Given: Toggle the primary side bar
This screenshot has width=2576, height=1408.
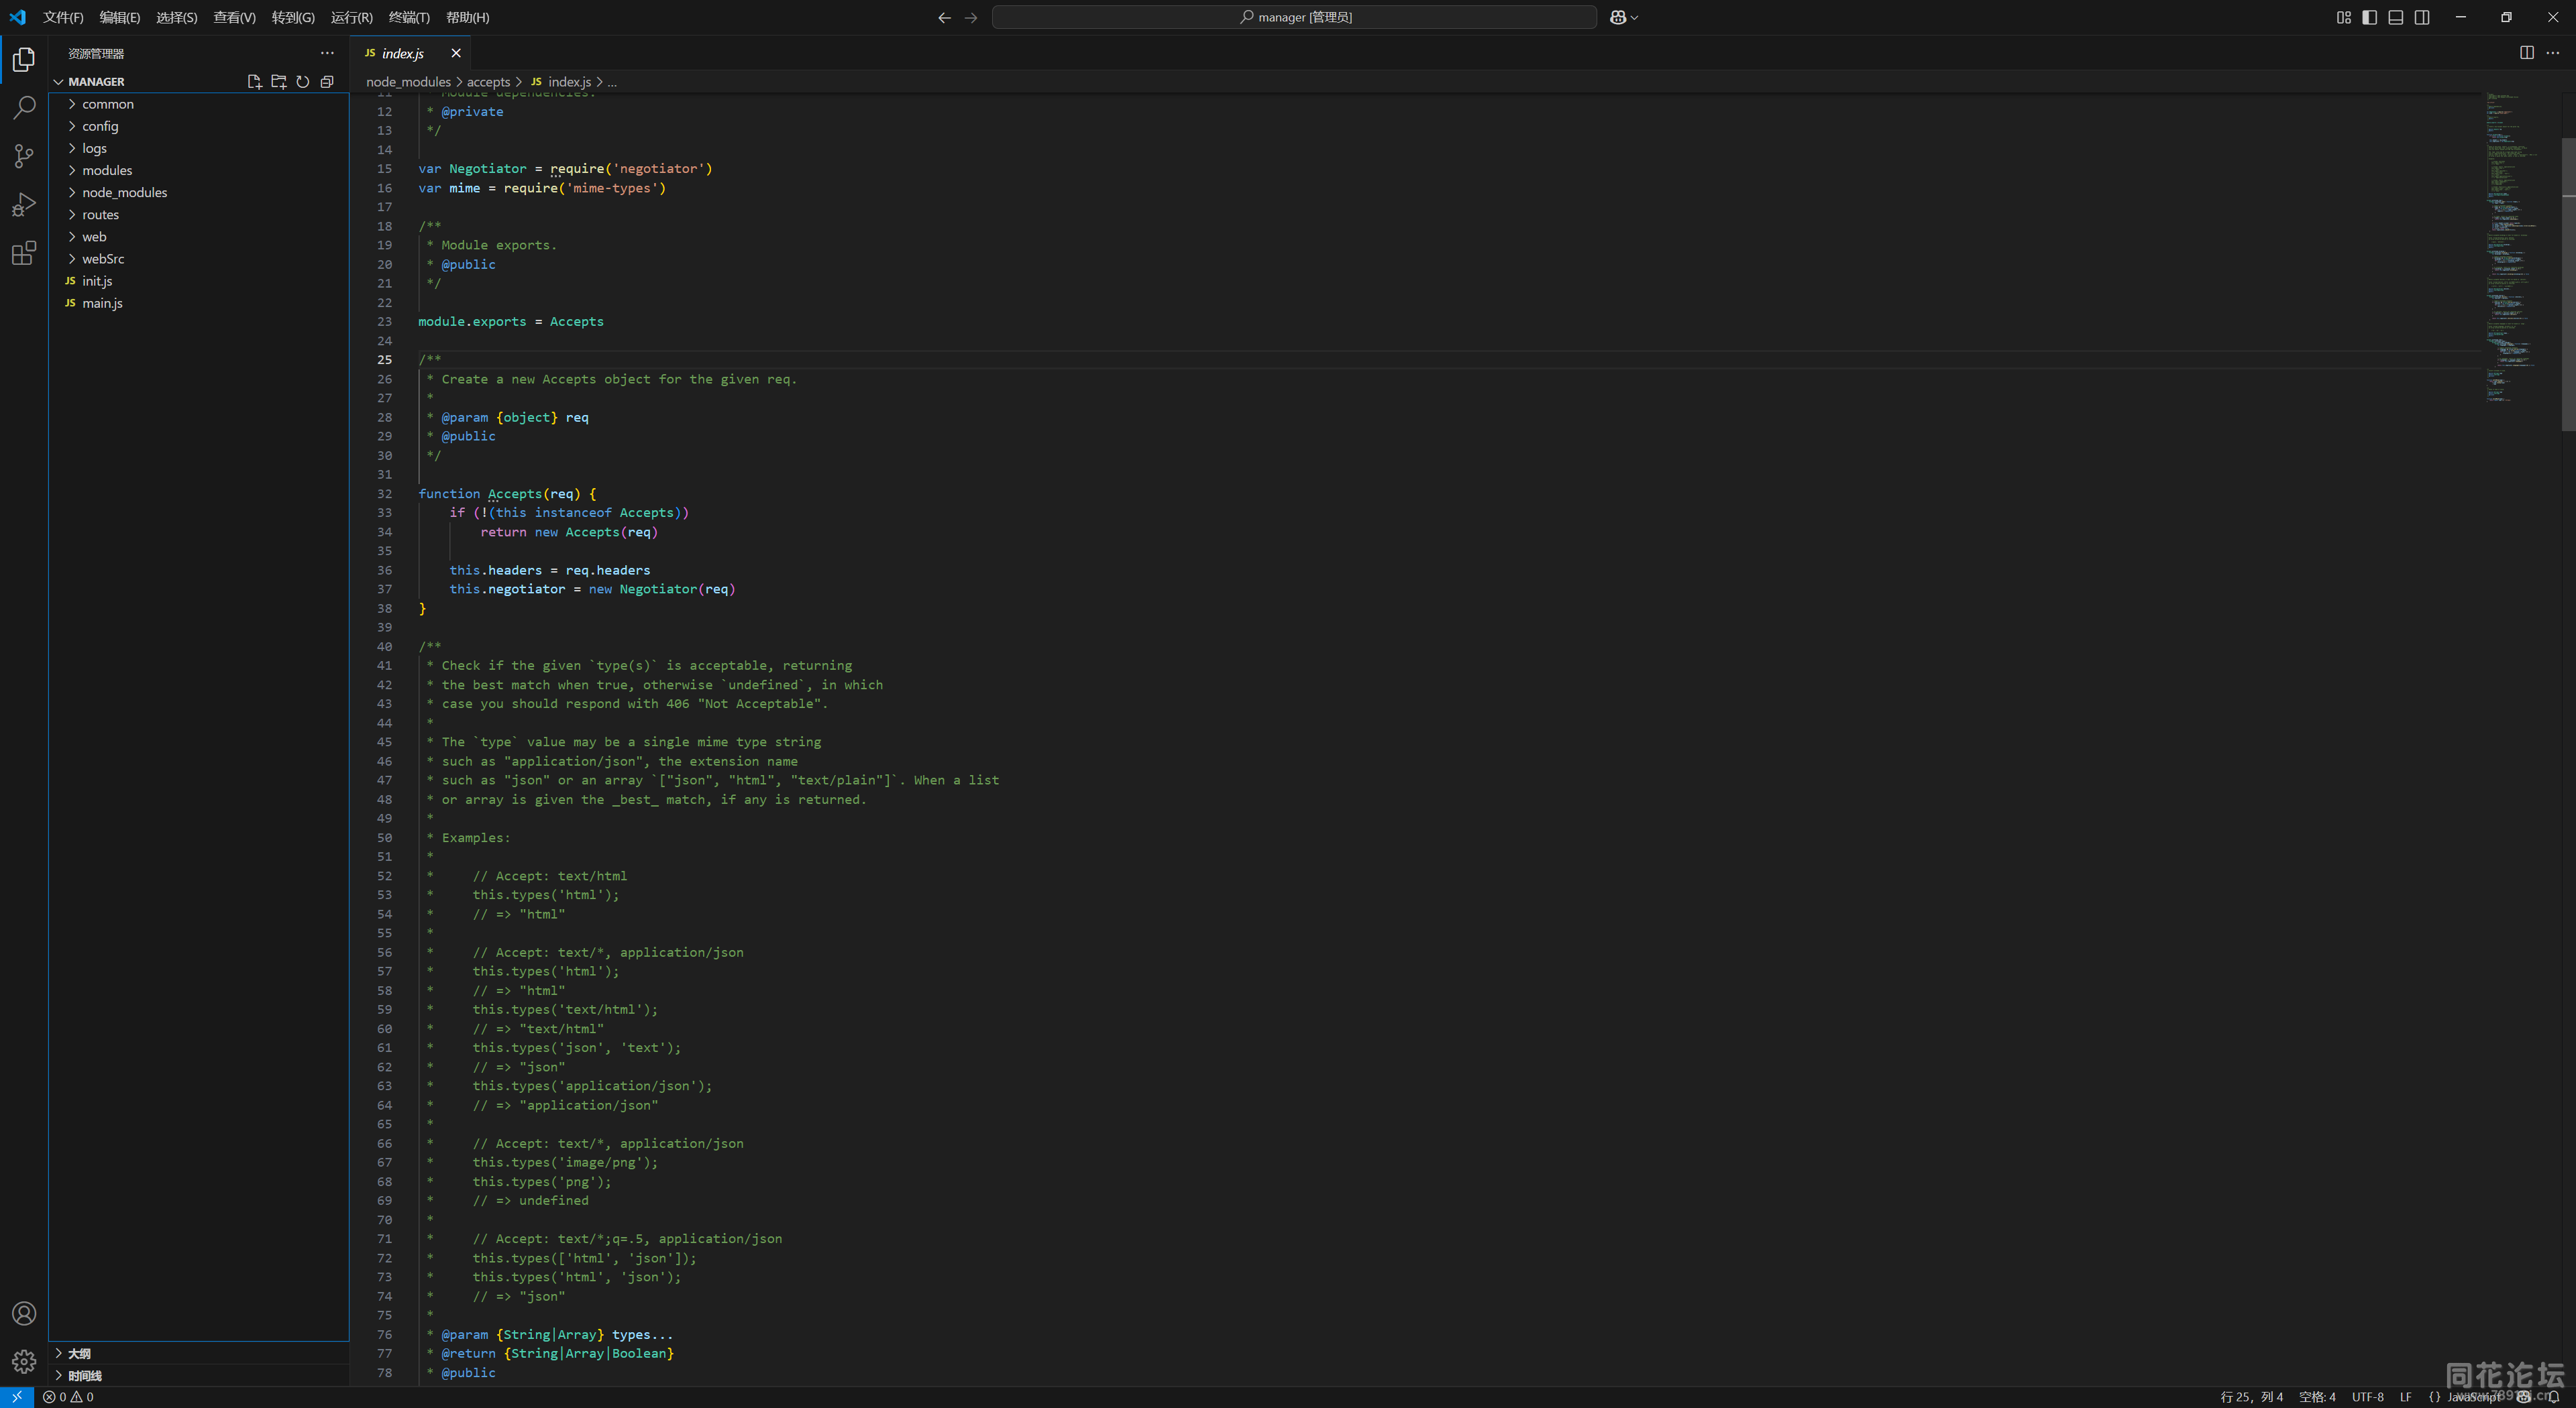Looking at the screenshot, I should coord(2369,17).
